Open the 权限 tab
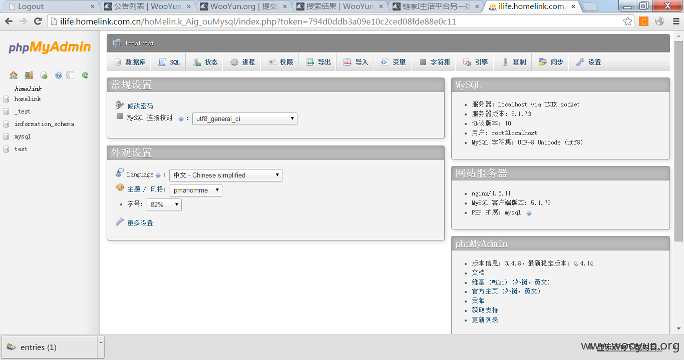684x360 pixels. tap(280, 62)
